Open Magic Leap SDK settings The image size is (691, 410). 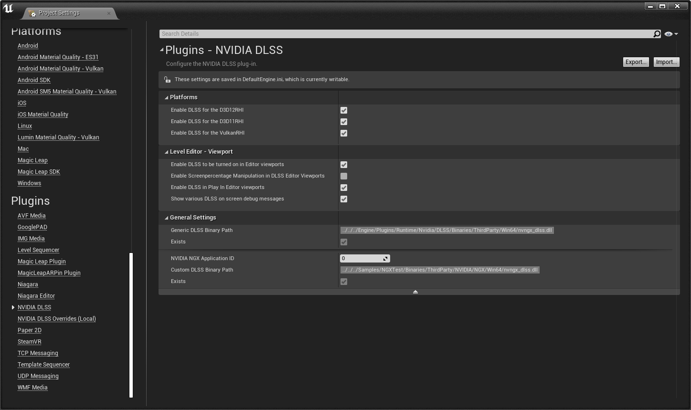(39, 172)
